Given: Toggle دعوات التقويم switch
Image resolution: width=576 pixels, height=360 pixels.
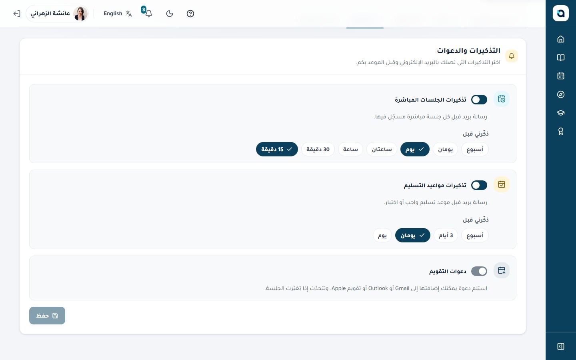Looking at the screenshot, I should click(479, 271).
